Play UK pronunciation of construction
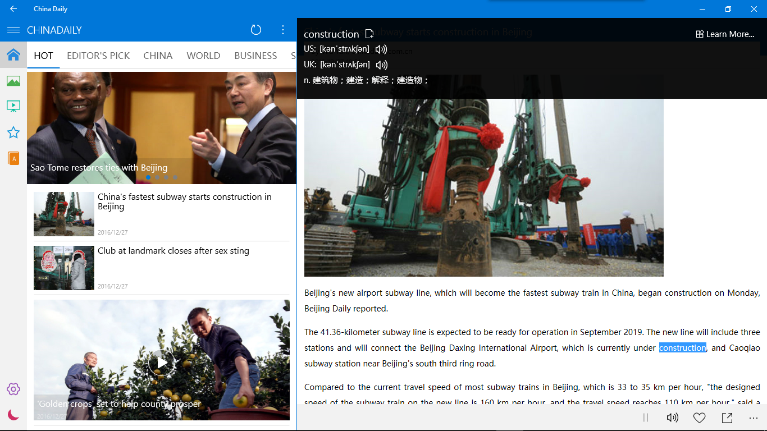The image size is (767, 431). click(x=382, y=65)
